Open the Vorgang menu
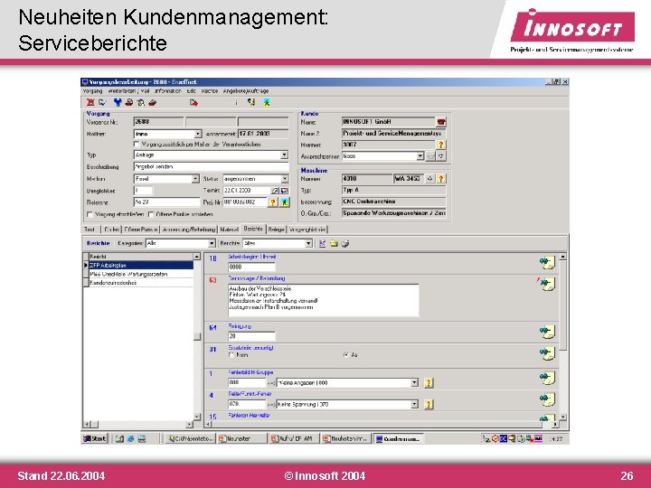 click(92, 91)
